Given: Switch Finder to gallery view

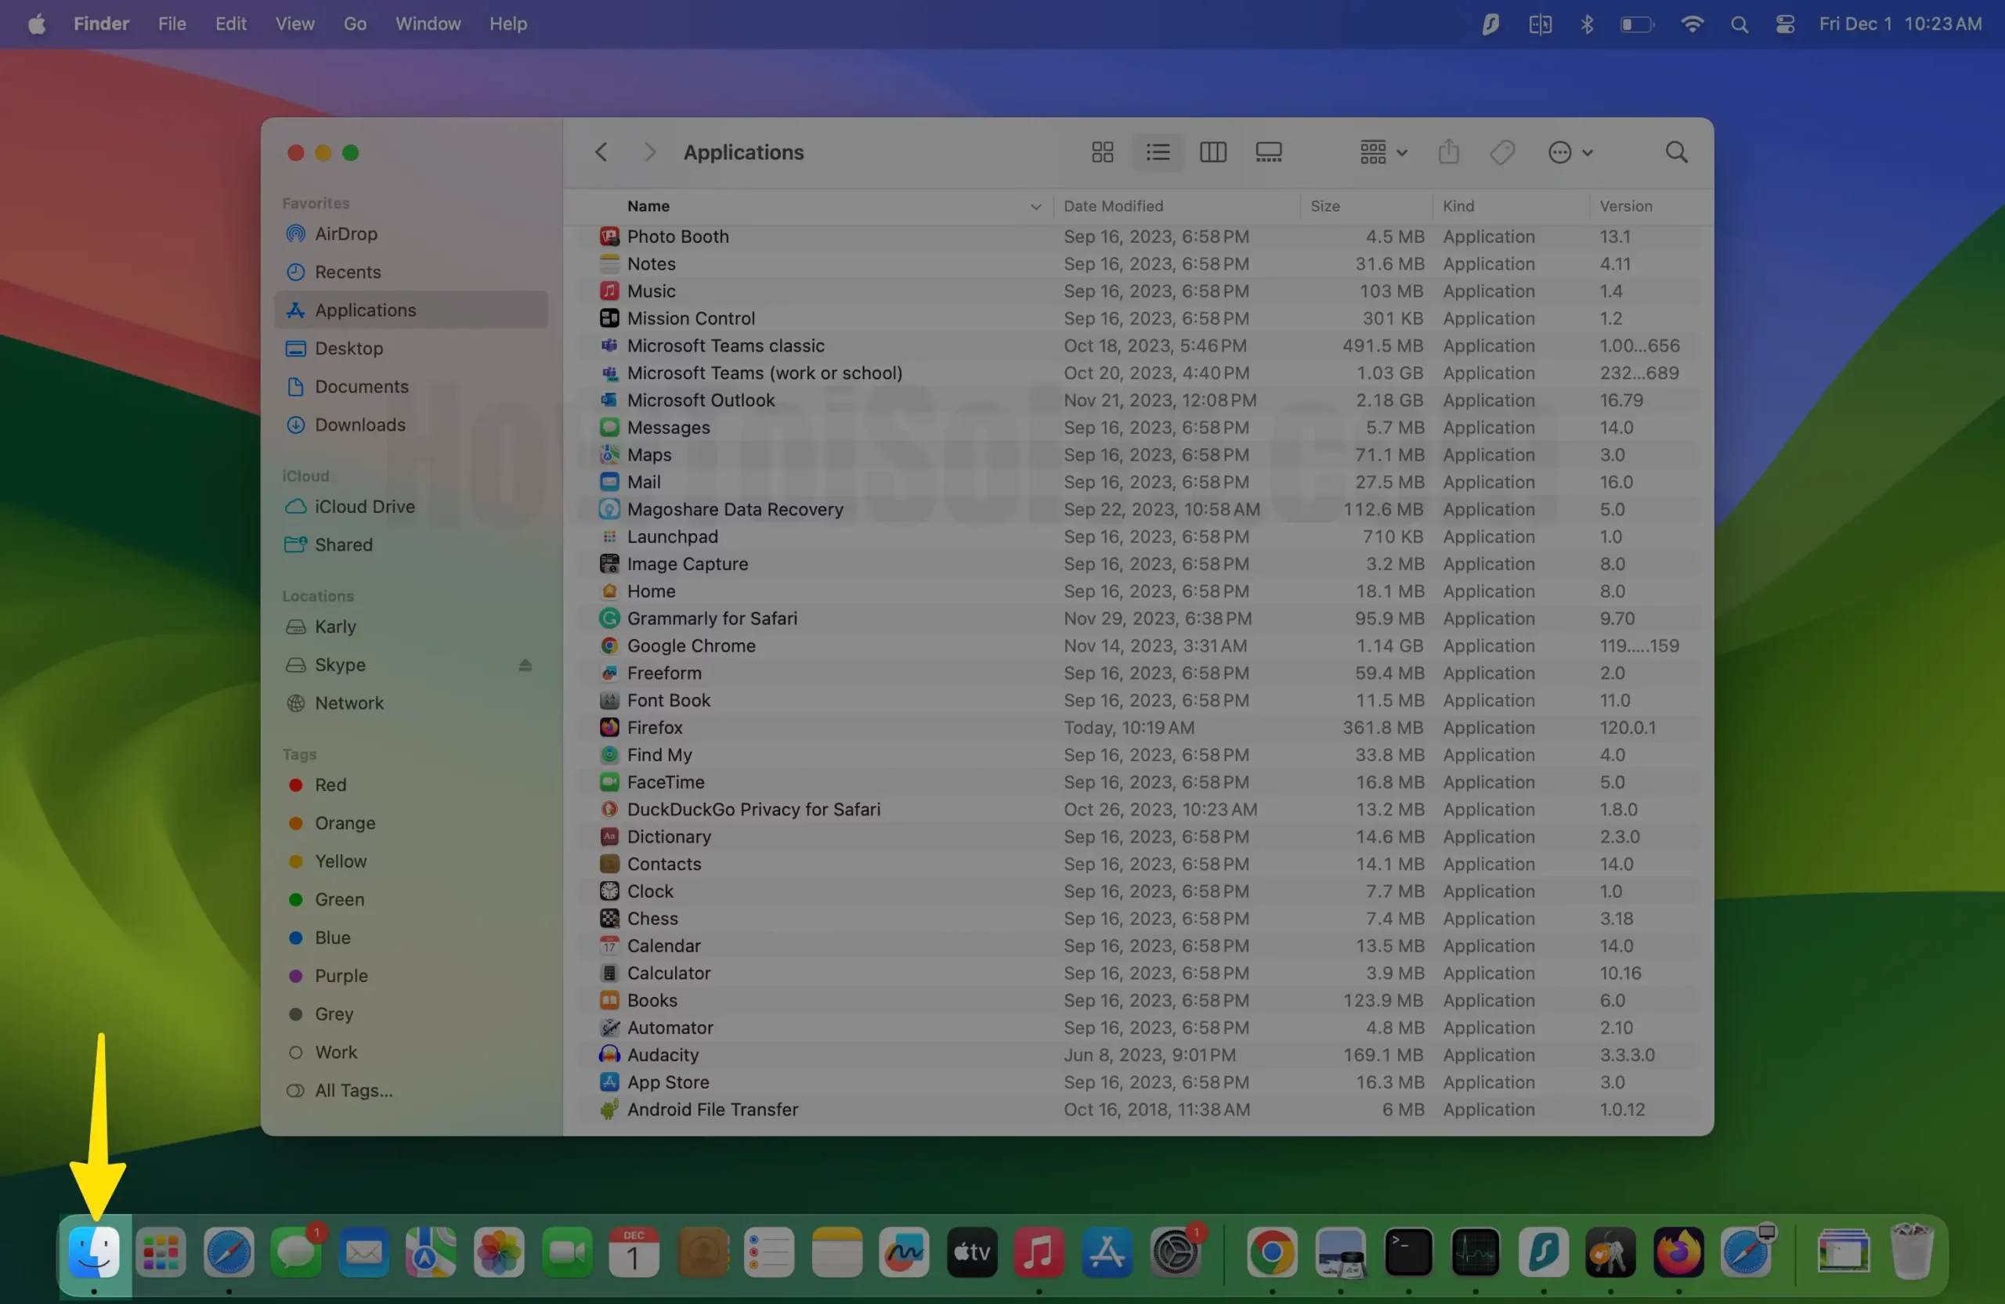Looking at the screenshot, I should pyautogui.click(x=1268, y=153).
